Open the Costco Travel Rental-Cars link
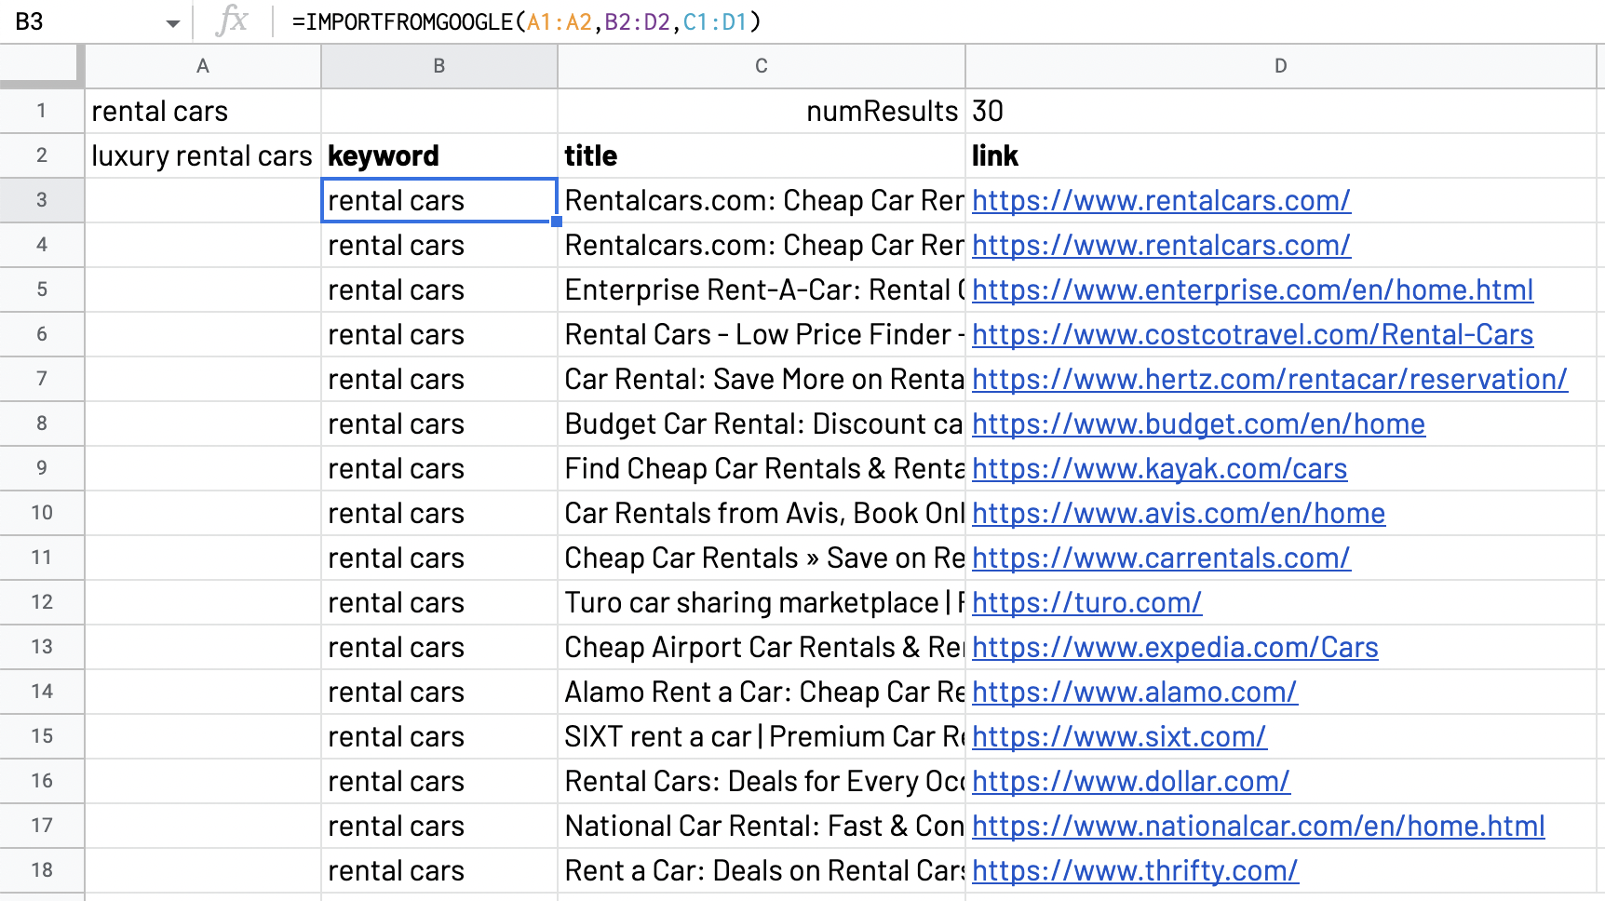Image resolution: width=1605 pixels, height=901 pixels. click(1251, 334)
